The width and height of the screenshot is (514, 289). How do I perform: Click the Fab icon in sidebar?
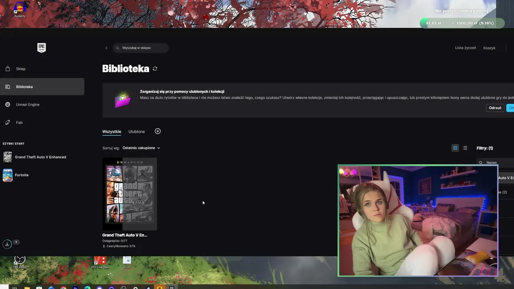(8, 122)
